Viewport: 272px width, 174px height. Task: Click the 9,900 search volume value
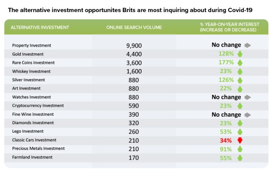click(x=134, y=45)
